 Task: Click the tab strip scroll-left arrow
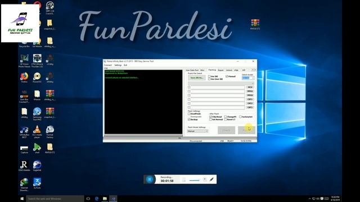253,70
